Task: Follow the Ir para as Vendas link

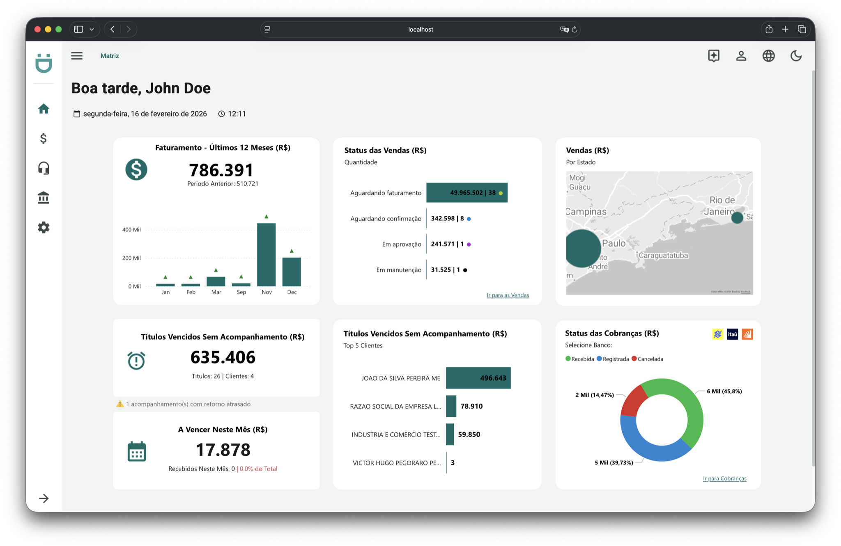Action: click(508, 295)
